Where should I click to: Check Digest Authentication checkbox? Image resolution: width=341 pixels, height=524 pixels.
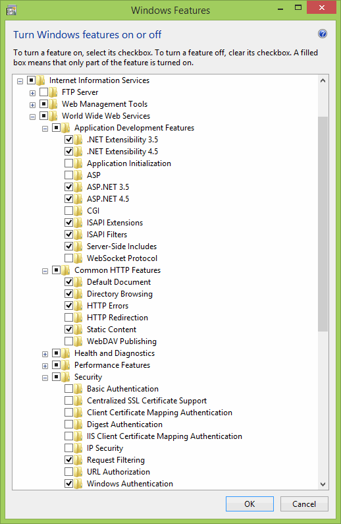[x=68, y=424]
